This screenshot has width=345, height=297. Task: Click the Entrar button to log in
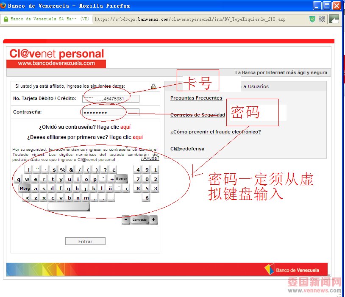[x=85, y=241]
